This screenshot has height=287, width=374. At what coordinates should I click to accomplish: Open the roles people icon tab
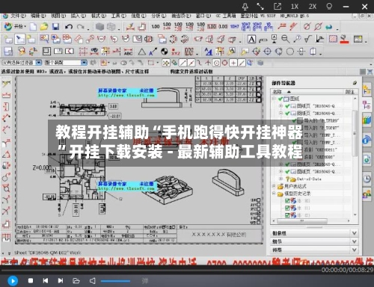pyautogui.click(x=367, y=194)
